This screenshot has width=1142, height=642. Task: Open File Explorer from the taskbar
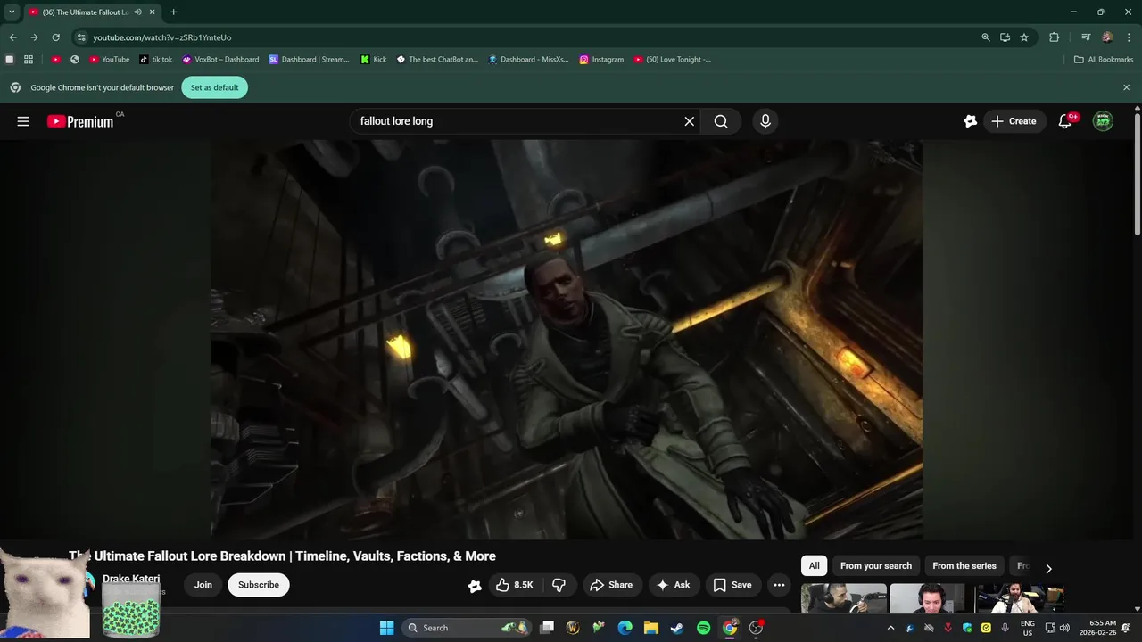pos(651,628)
